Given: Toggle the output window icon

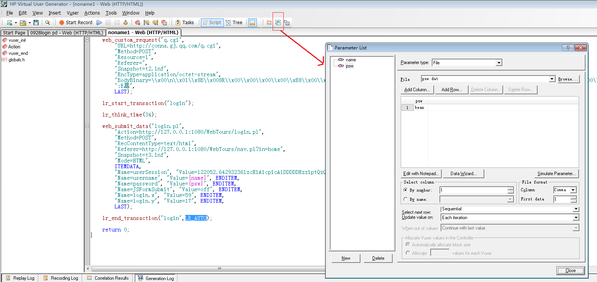Looking at the screenshot, I should [x=252, y=23].
